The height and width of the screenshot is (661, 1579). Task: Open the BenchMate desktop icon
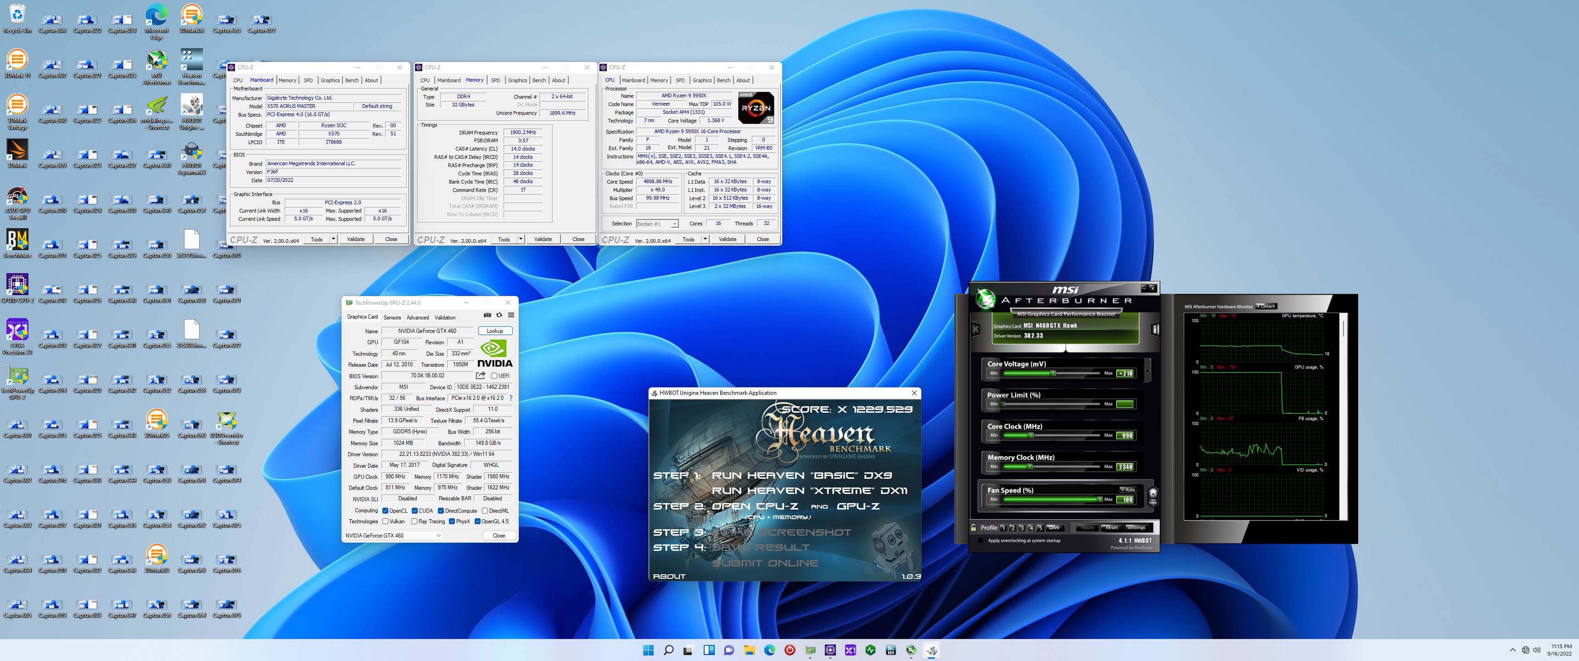click(x=17, y=243)
